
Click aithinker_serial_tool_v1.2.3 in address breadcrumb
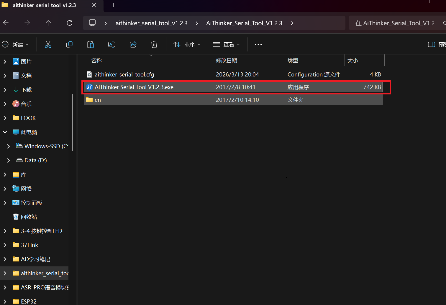pyautogui.click(x=152, y=23)
